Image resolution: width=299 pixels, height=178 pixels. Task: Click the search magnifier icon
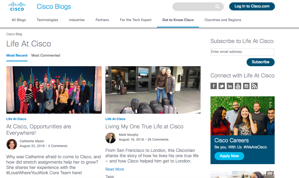pyautogui.click(x=217, y=7)
